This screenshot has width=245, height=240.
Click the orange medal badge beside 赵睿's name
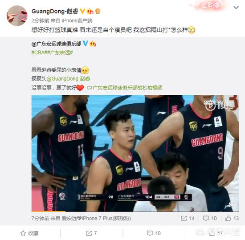point(98,11)
